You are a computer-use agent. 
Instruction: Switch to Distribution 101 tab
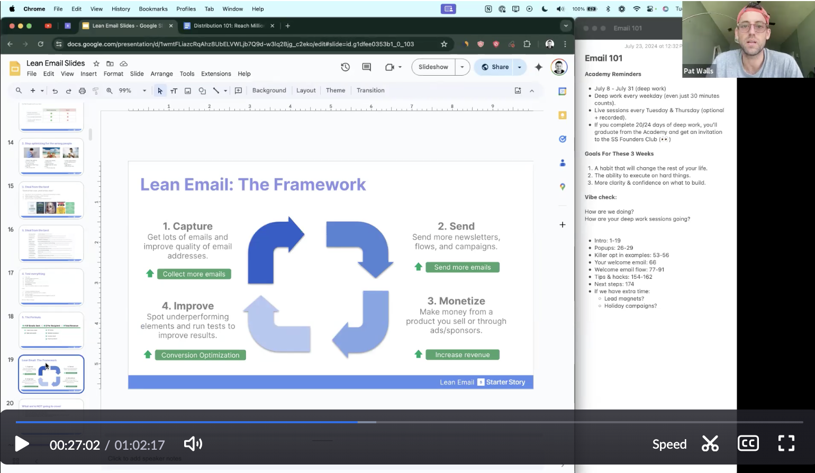click(229, 25)
